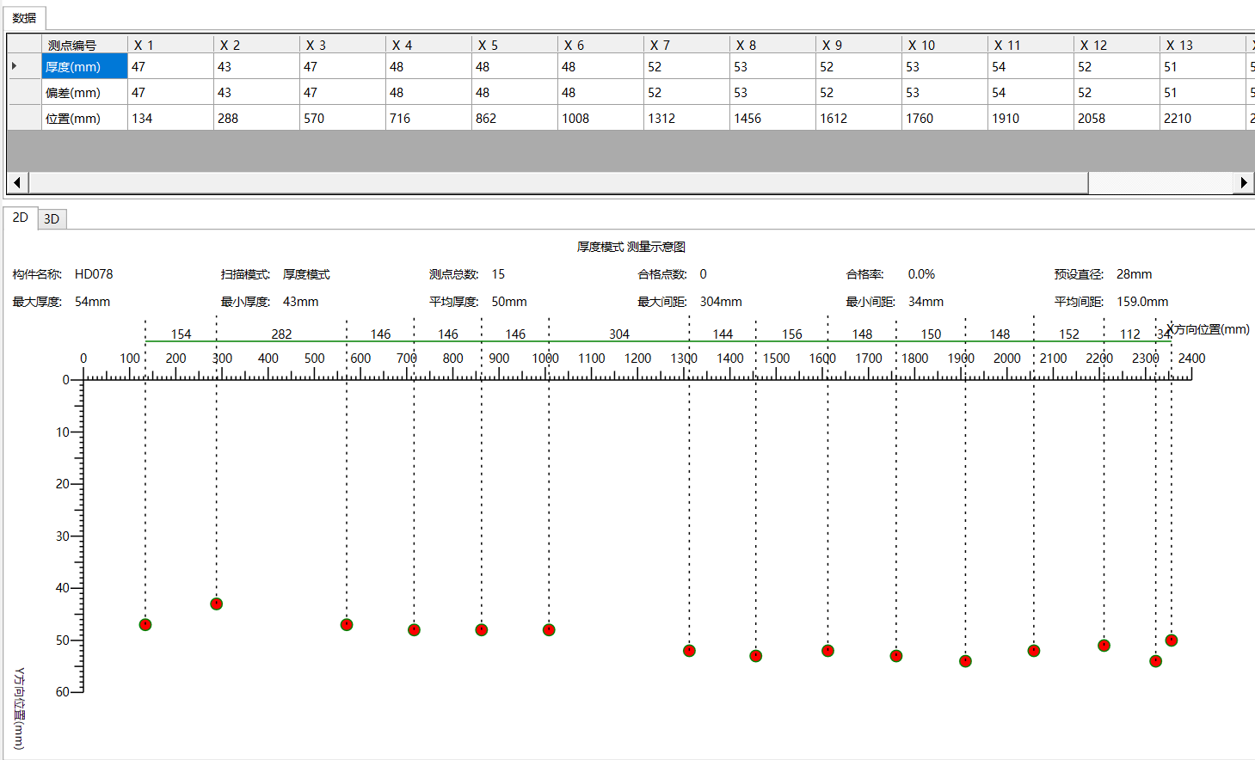
Task: Click the horizontal scrollbar thumb of the table
Action: coord(559,182)
